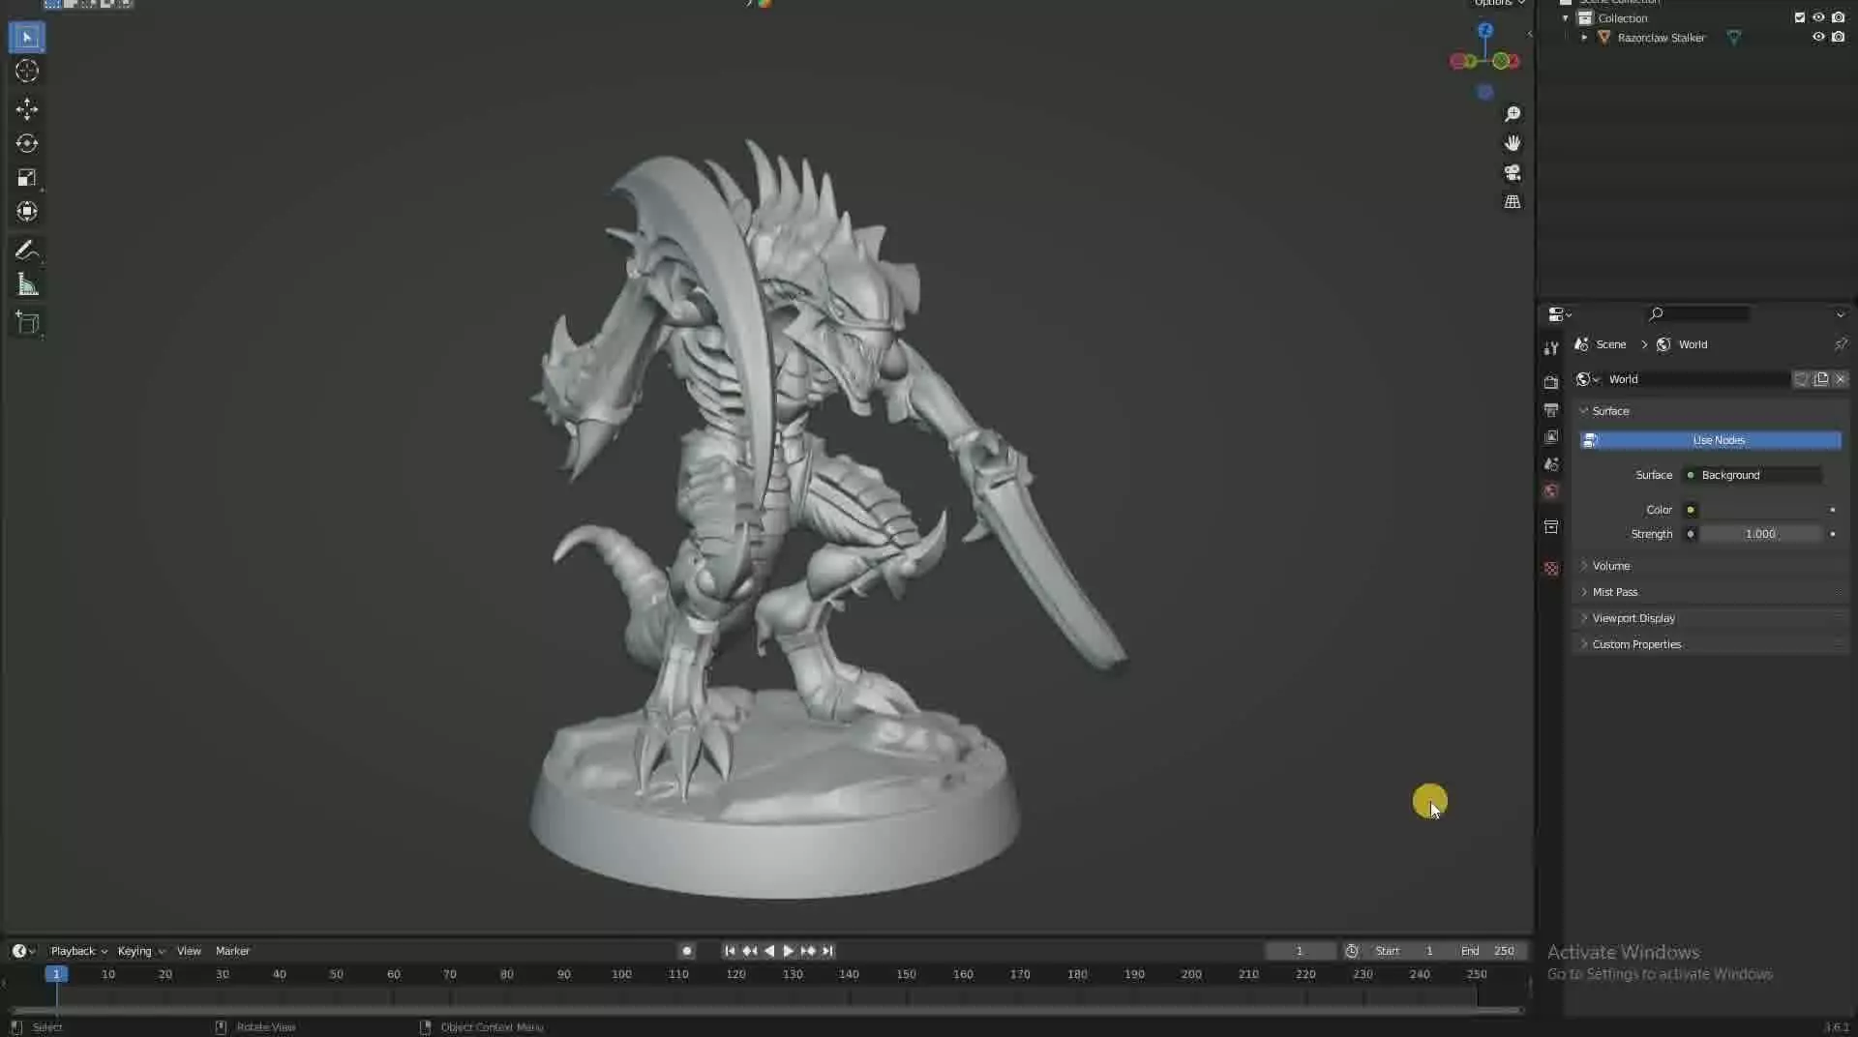Select the Annotate pencil tool

[27, 251]
